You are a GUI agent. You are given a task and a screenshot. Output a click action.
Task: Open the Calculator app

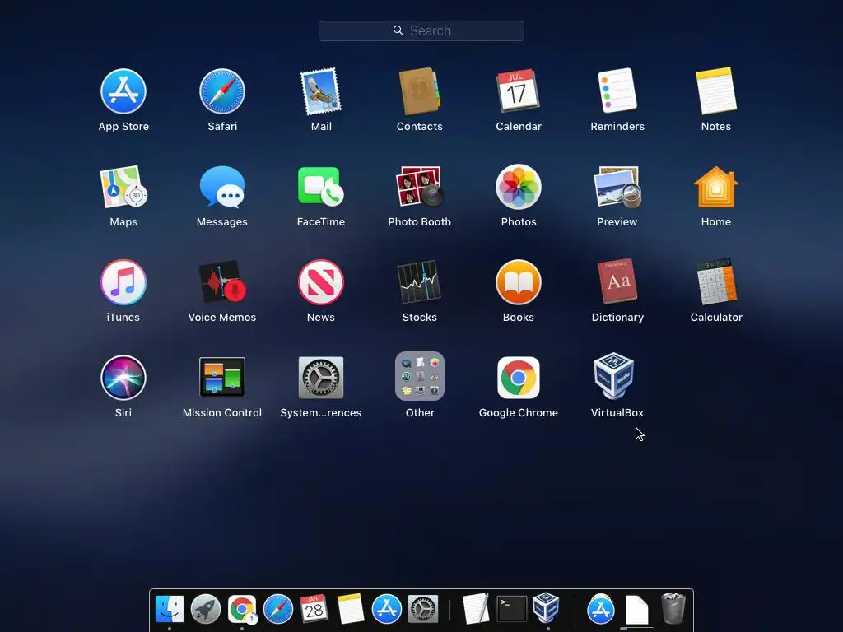716,281
